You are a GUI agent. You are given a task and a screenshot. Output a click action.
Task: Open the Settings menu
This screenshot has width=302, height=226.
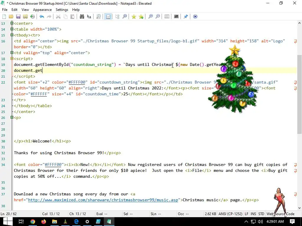click(x=62, y=10)
